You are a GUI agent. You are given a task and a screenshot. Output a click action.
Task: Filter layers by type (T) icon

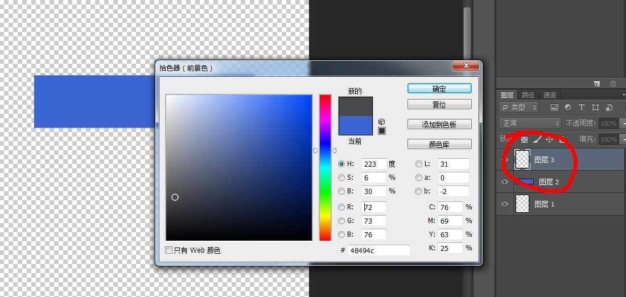[x=581, y=107]
